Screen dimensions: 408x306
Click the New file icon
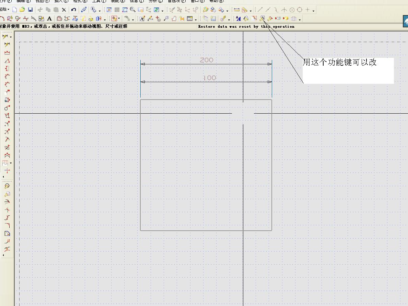pyautogui.click(x=14, y=10)
